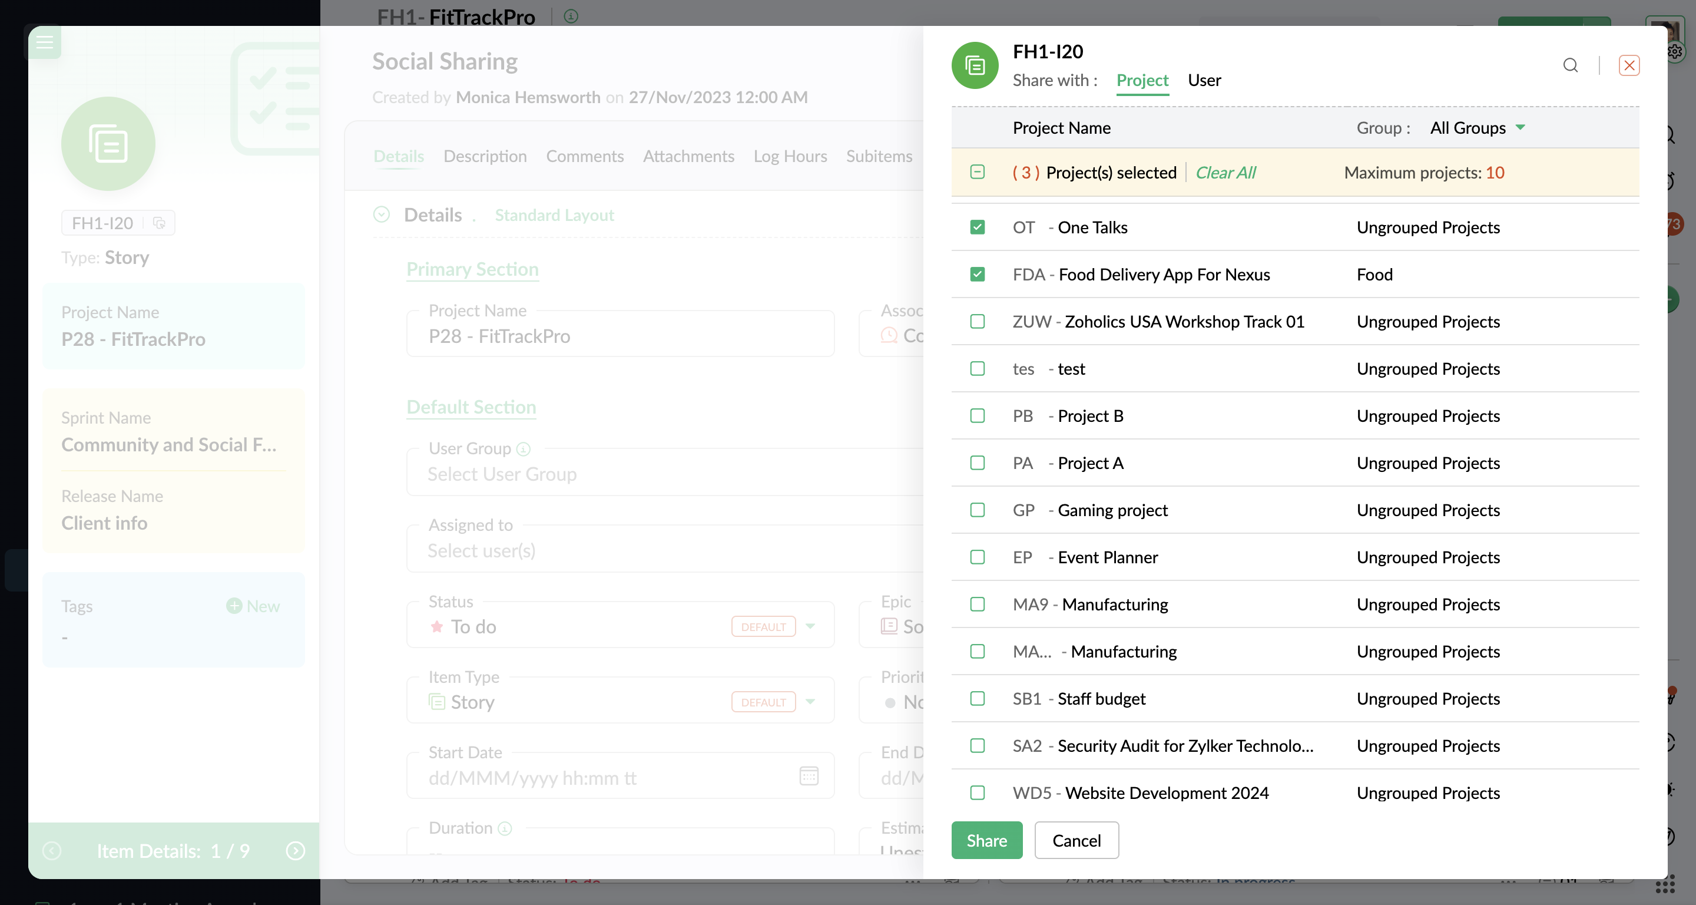Check the Project A checkbox
The width and height of the screenshot is (1696, 905).
tap(978, 463)
